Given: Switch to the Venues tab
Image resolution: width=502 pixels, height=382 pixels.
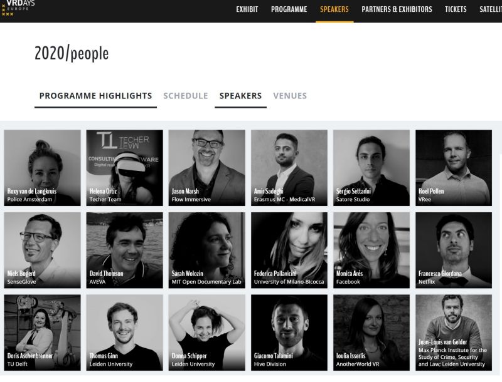Looking at the screenshot, I should point(290,96).
